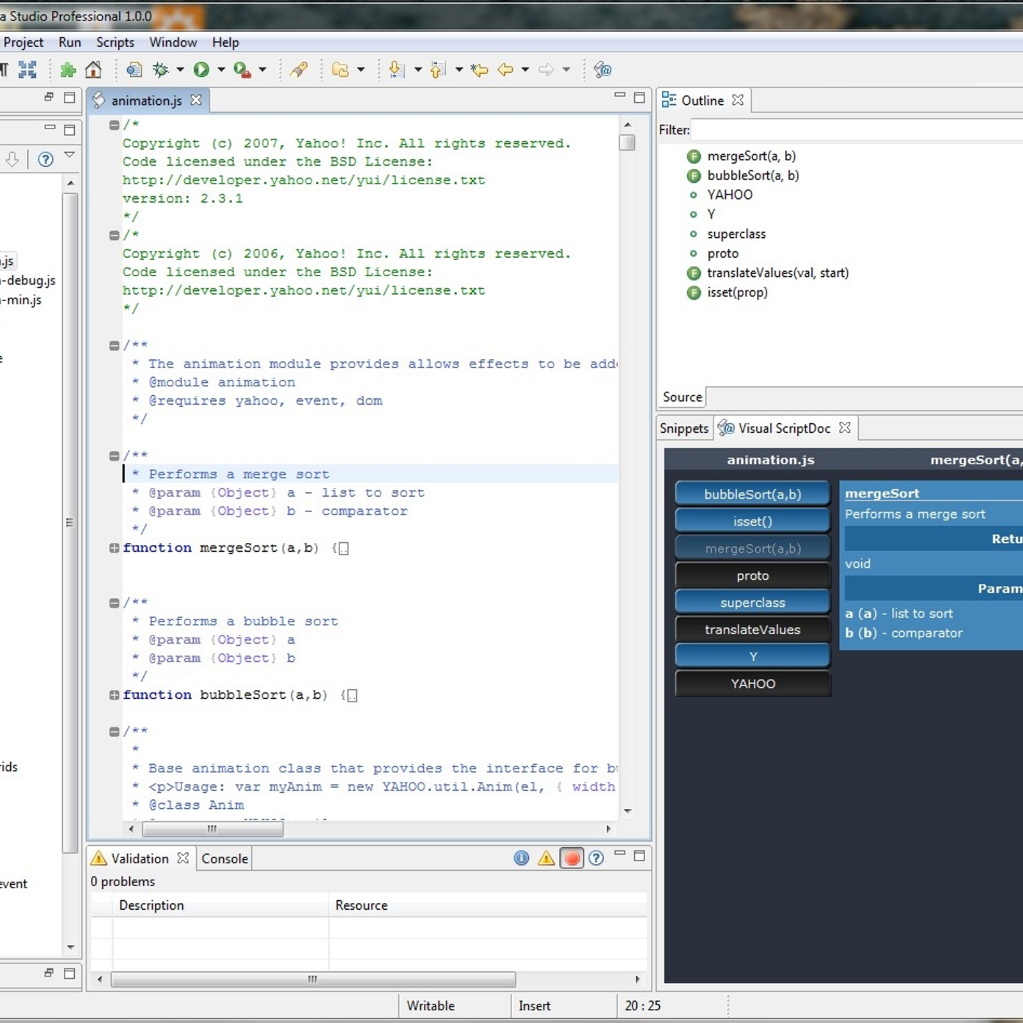1023x1023 pixels.
Task: Click the Validation horizontal scrollbar thumb
Action: [313, 979]
